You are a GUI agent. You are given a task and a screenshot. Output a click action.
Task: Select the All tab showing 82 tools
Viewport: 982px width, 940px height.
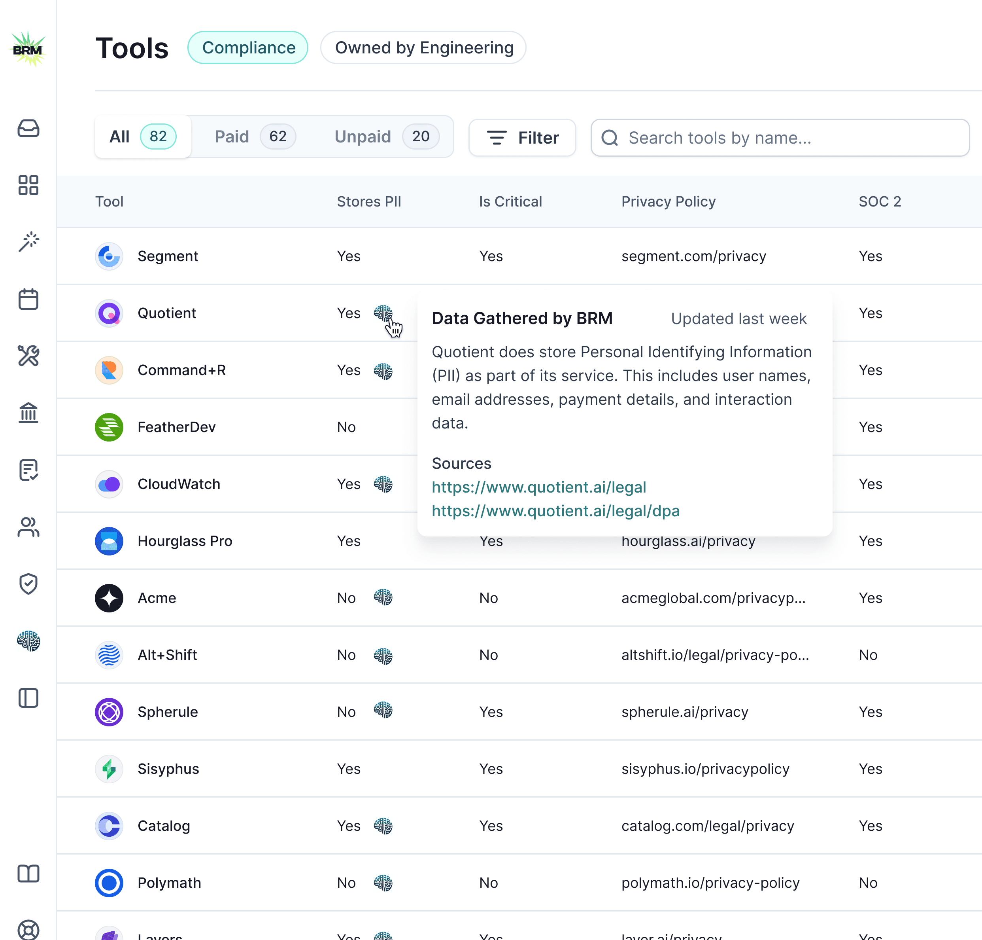coord(142,136)
